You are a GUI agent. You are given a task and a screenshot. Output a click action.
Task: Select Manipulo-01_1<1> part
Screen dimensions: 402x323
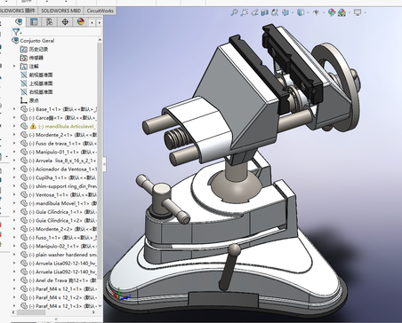click(x=62, y=152)
